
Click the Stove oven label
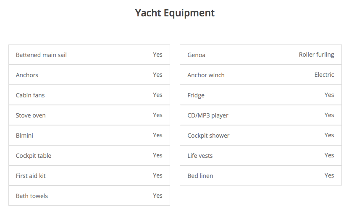click(31, 115)
